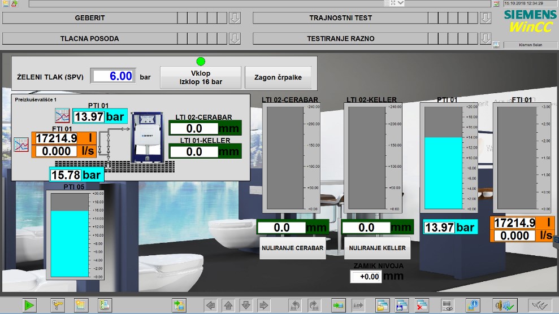Click the date and time display
The height and width of the screenshot is (314, 559).
point(530,3)
